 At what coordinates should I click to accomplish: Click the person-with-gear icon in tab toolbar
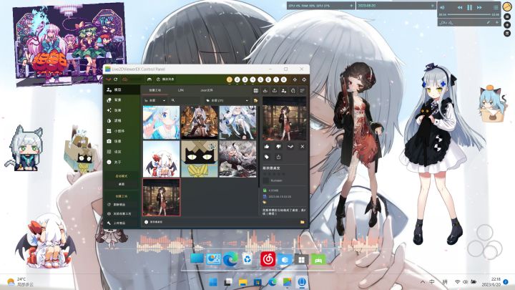pos(283,90)
